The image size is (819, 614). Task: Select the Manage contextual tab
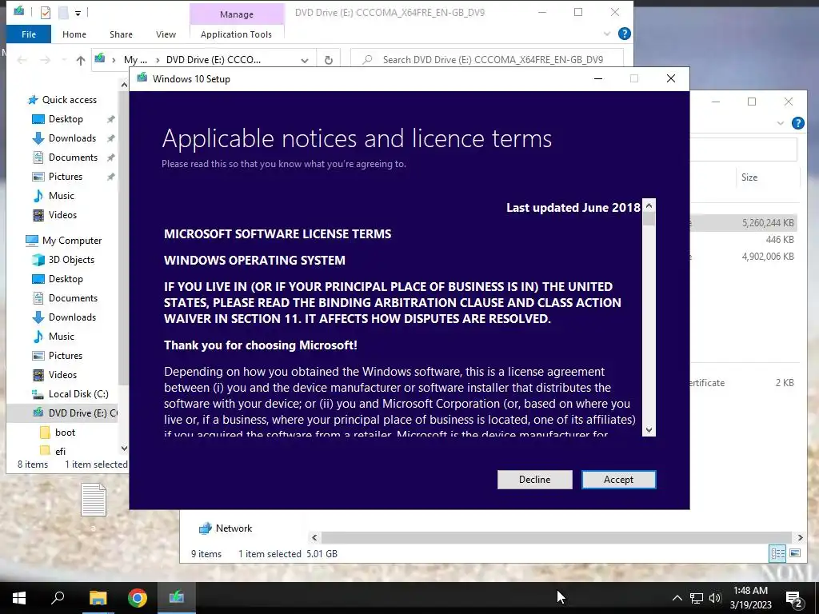pyautogui.click(x=237, y=14)
